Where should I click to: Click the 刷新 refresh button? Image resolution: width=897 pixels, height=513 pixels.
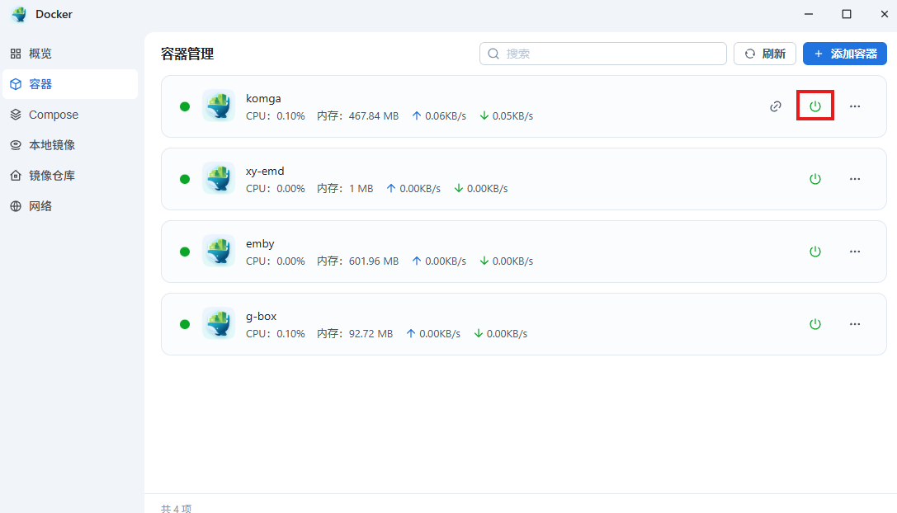coord(765,54)
